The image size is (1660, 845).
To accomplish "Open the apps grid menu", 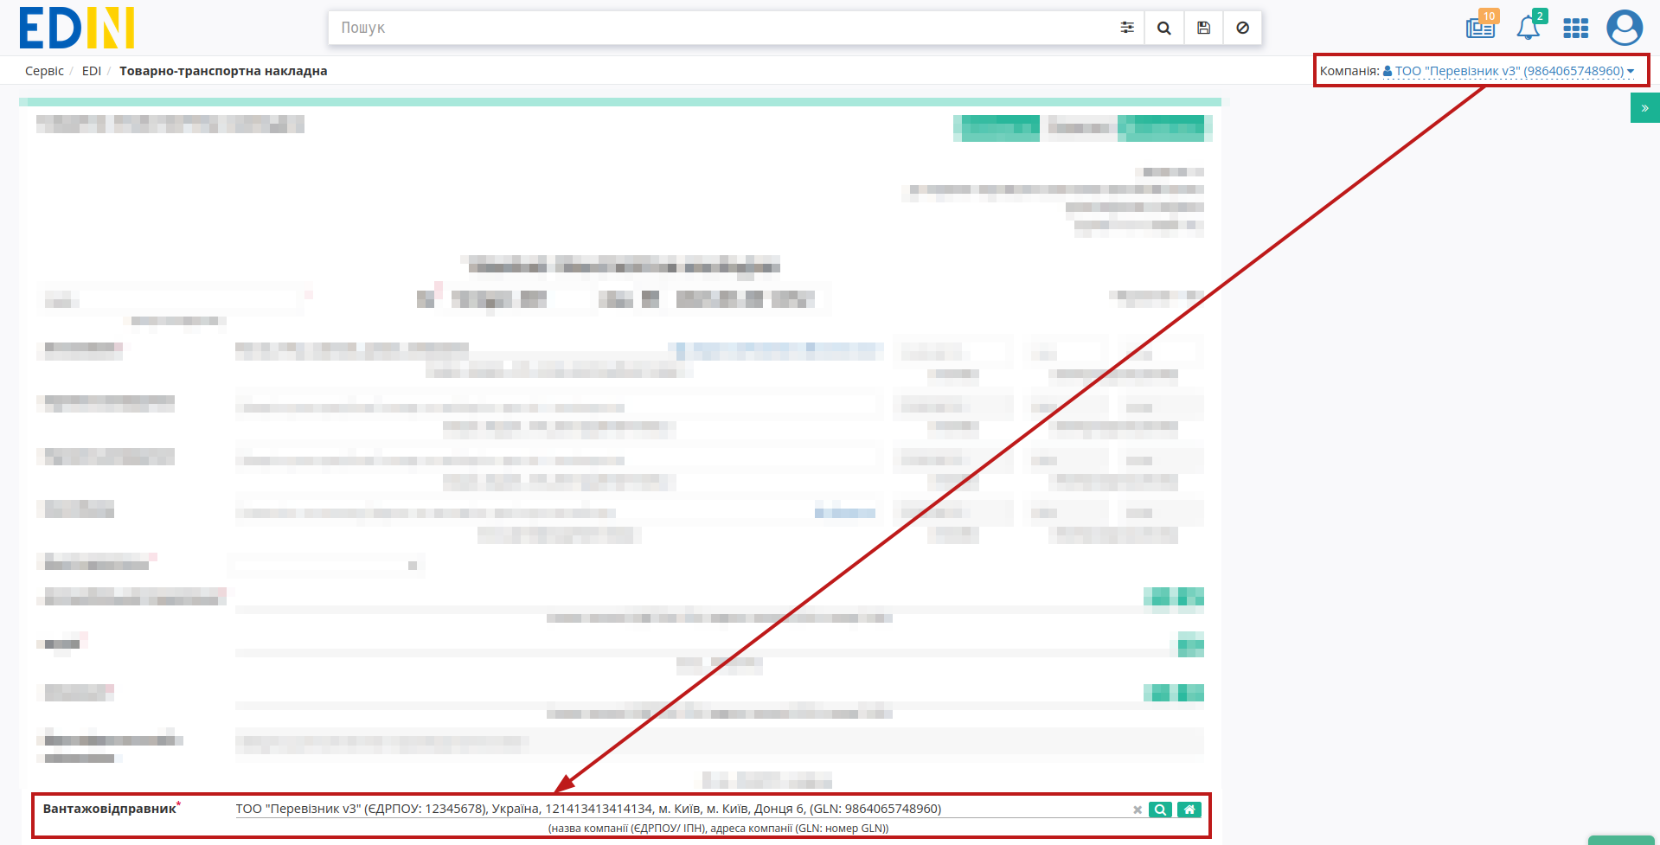I will pyautogui.click(x=1575, y=29).
